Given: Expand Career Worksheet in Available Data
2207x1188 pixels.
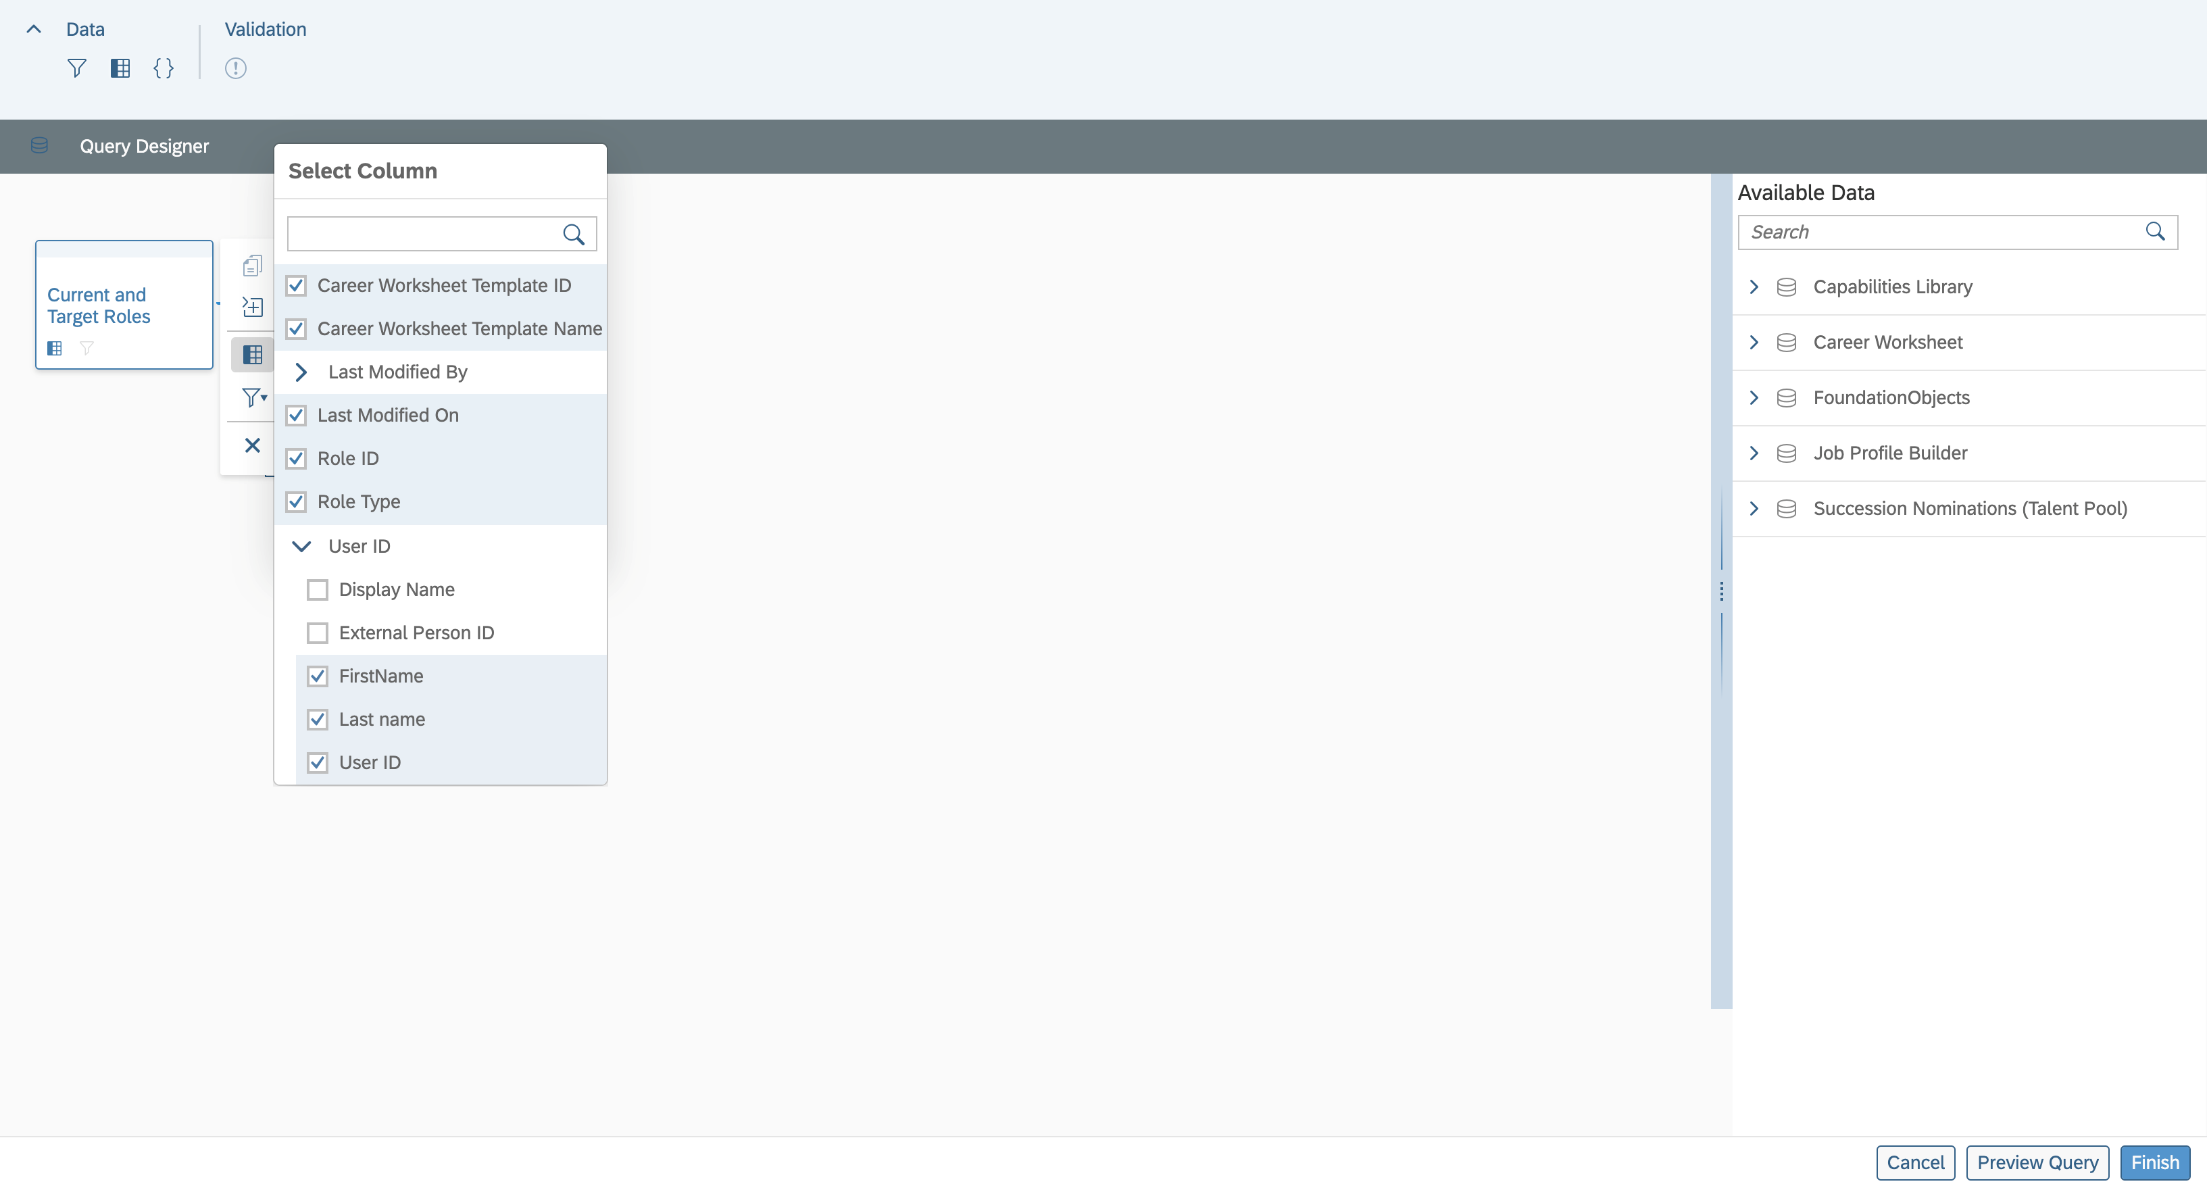Looking at the screenshot, I should (x=1754, y=342).
